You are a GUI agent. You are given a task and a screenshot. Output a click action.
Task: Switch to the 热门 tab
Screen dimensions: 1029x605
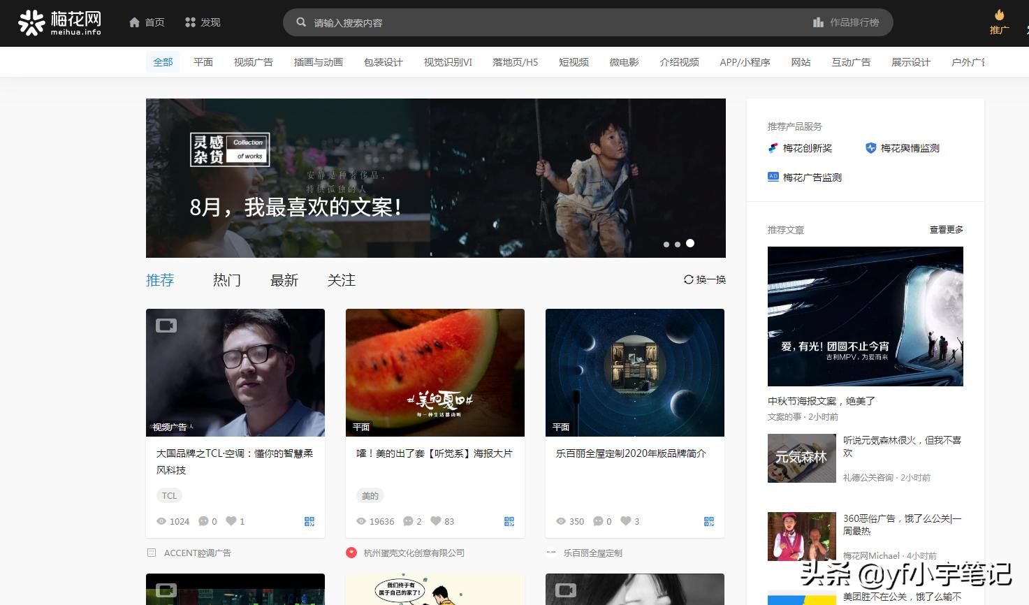[226, 280]
